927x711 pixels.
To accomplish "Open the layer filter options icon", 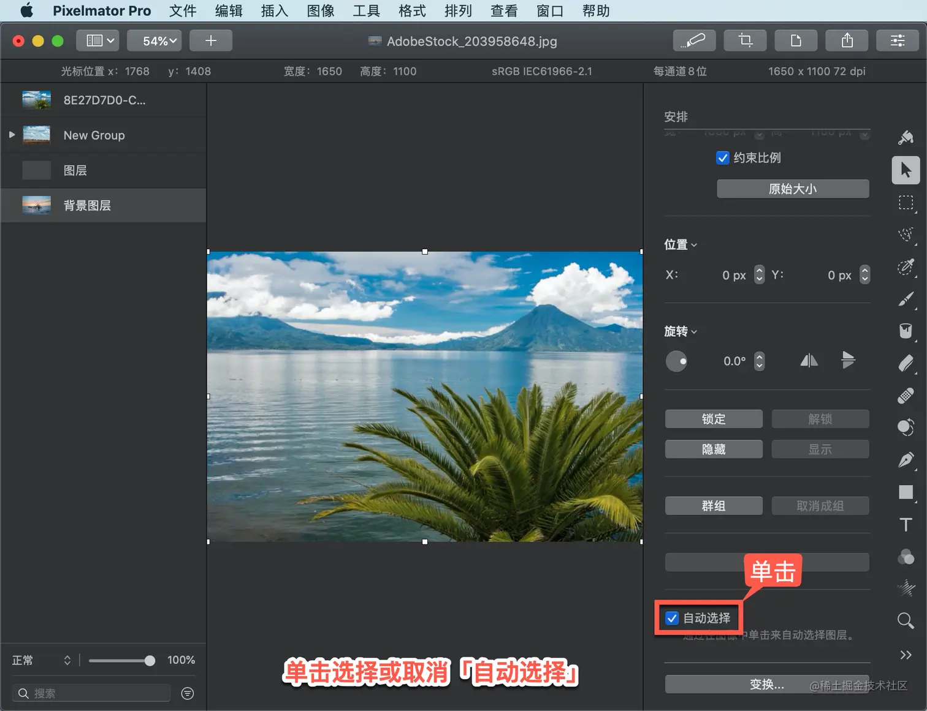I will [x=188, y=693].
